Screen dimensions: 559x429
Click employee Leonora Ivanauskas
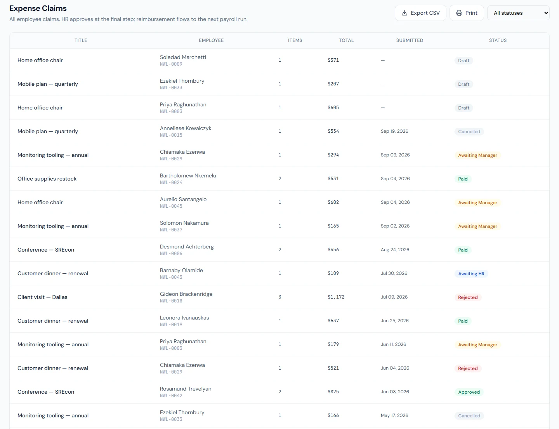point(184,318)
